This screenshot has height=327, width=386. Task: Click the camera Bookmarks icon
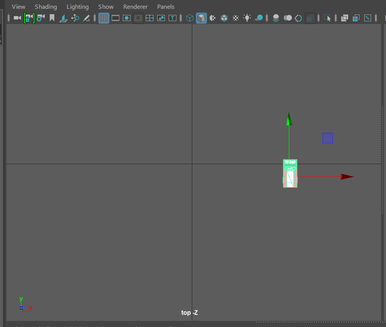[52, 18]
